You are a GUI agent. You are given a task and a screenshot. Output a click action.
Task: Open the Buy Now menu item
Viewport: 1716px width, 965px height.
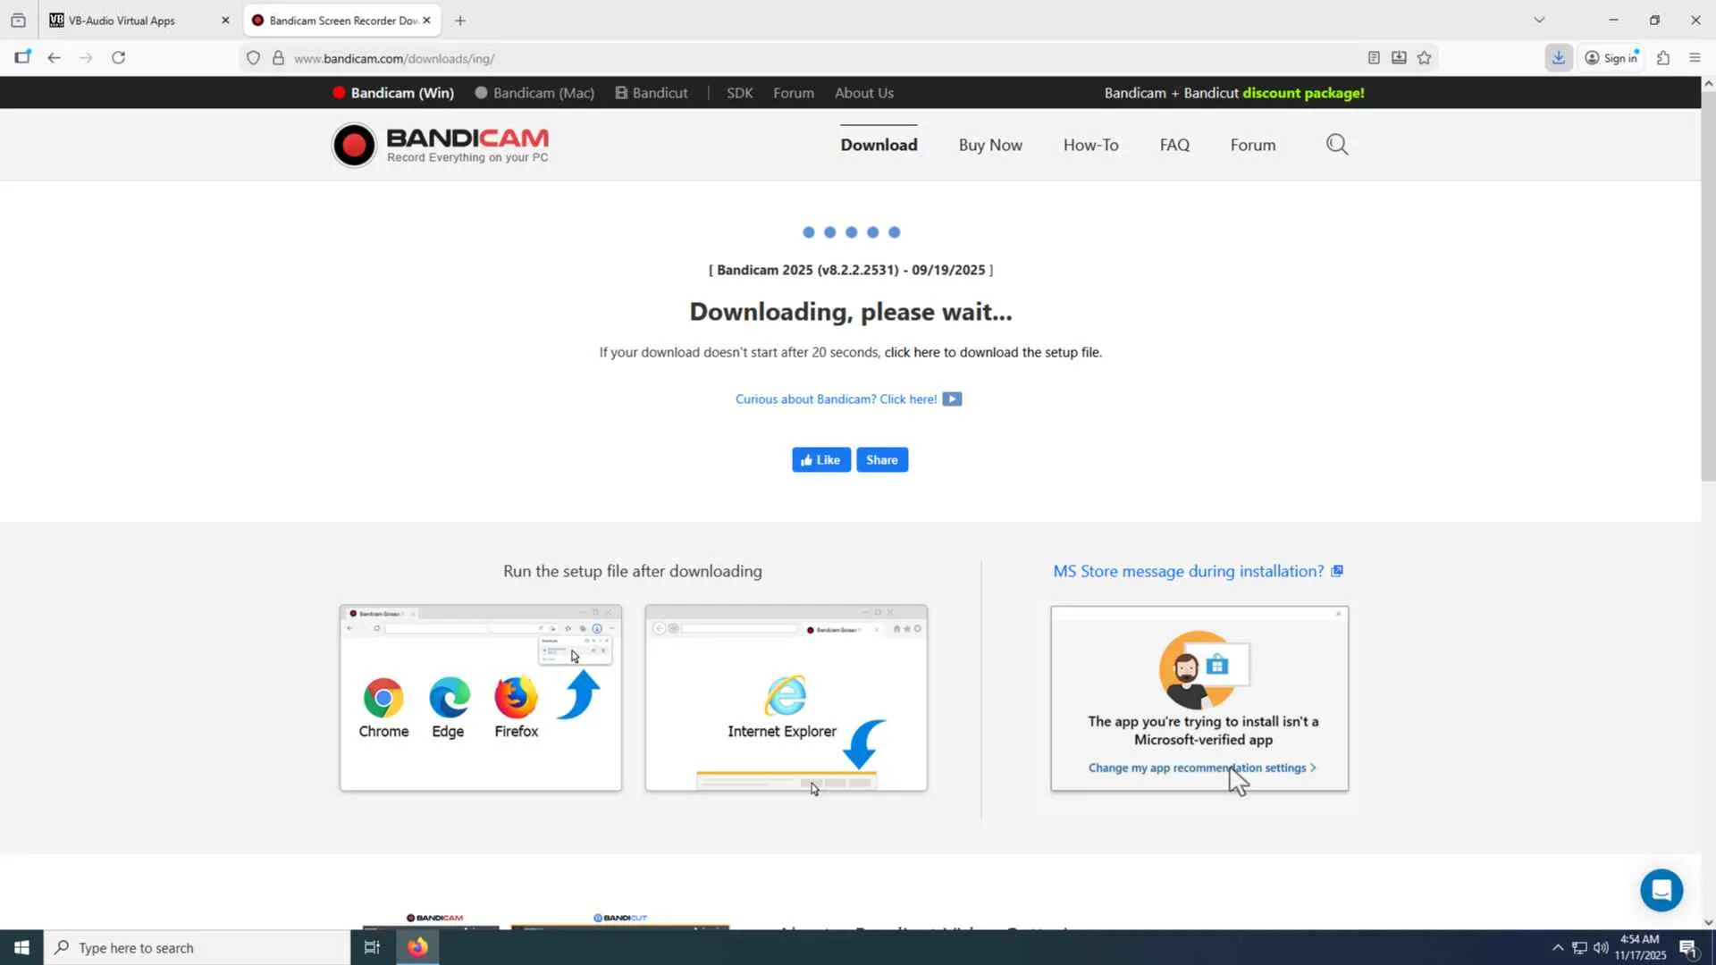tap(989, 145)
